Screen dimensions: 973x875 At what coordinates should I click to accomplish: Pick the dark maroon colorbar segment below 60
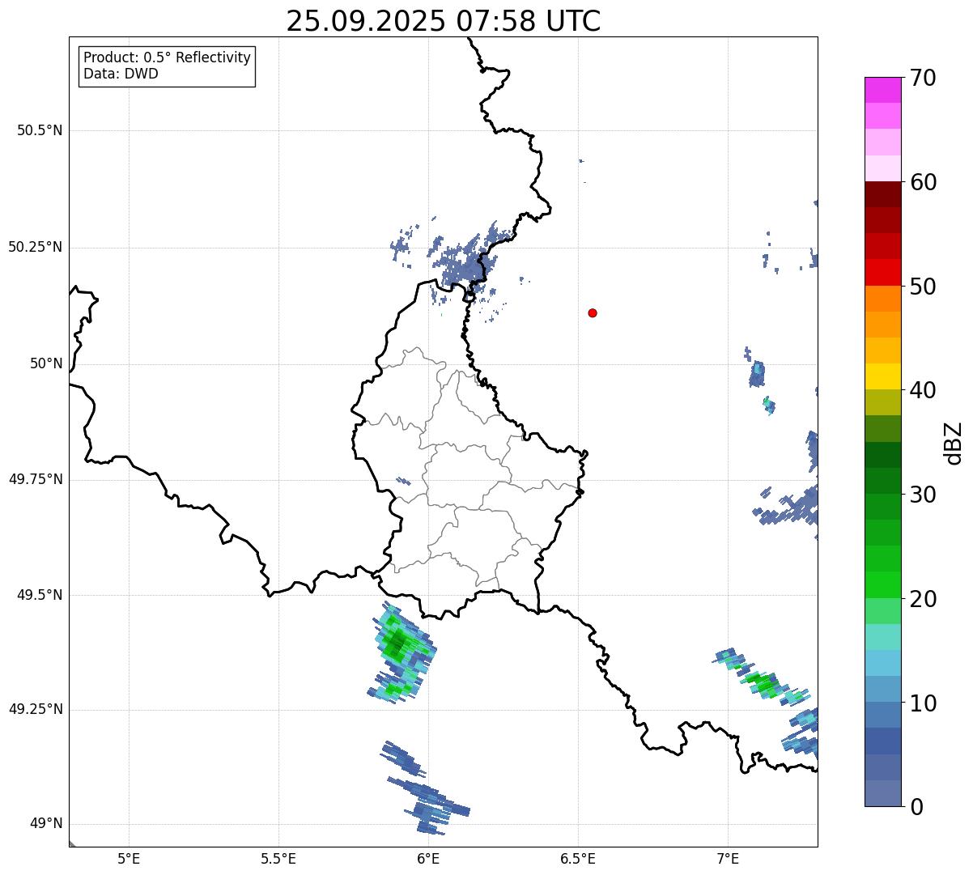pos(882,194)
